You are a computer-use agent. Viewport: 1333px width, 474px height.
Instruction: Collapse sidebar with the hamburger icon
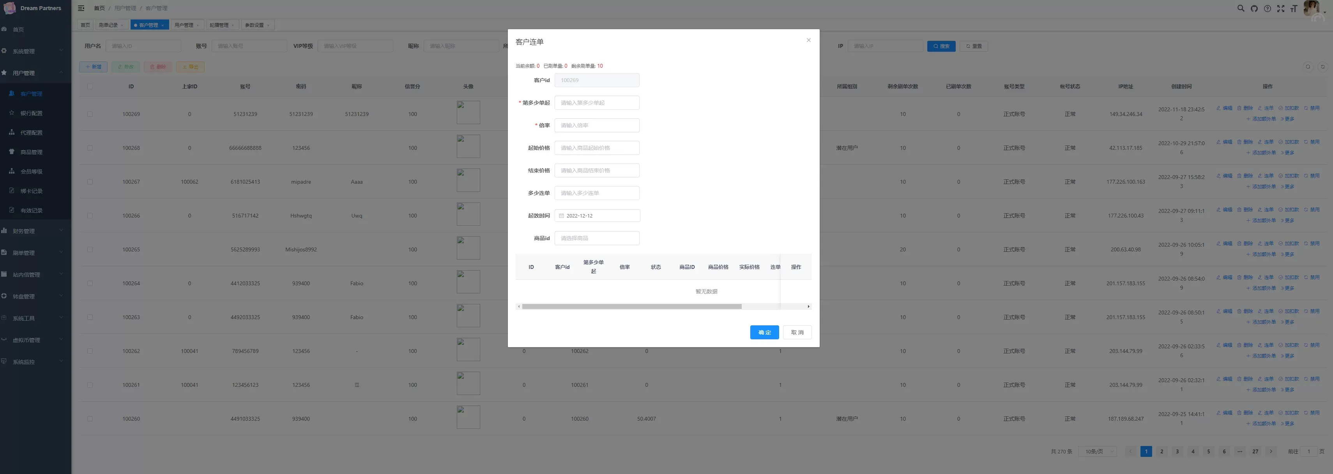click(x=81, y=8)
